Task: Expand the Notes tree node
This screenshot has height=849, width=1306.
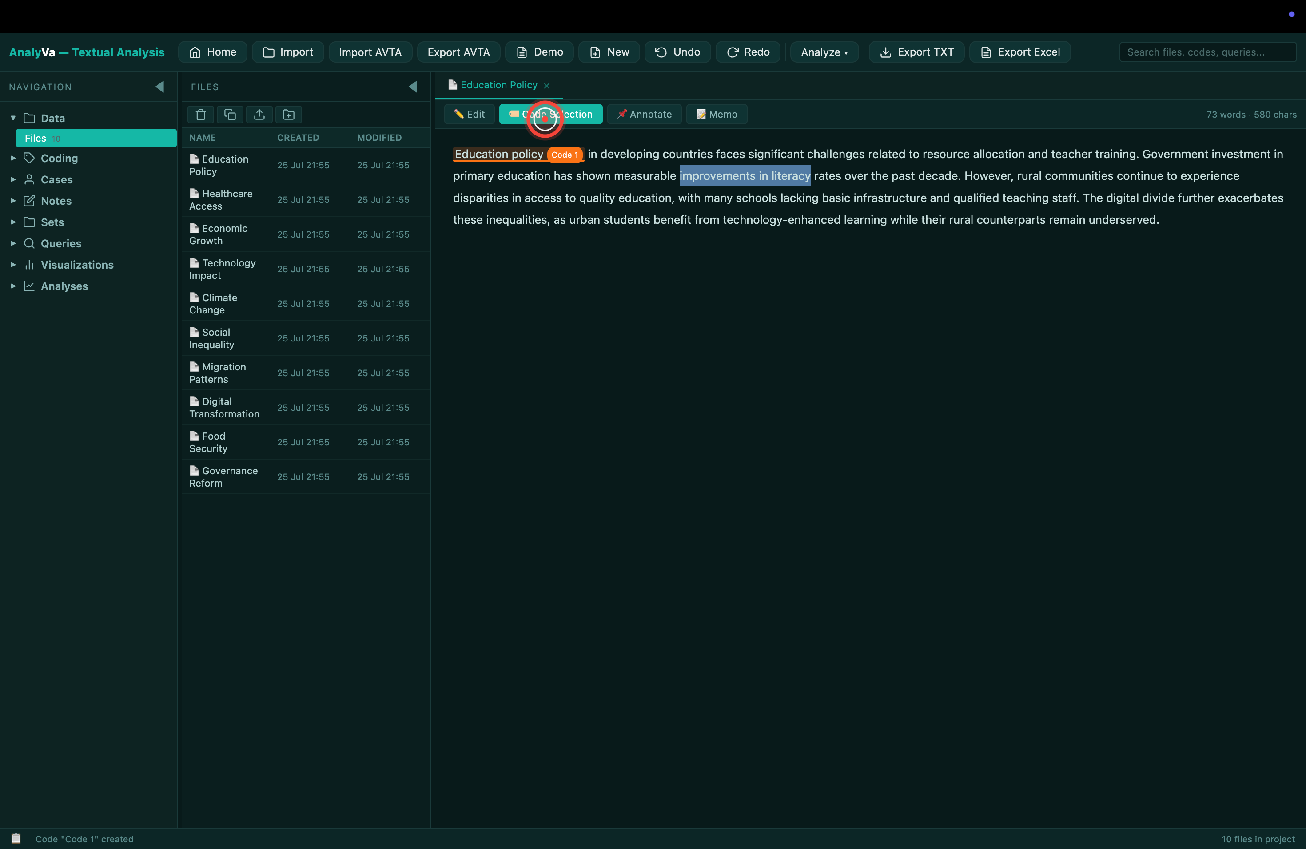Action: point(13,201)
